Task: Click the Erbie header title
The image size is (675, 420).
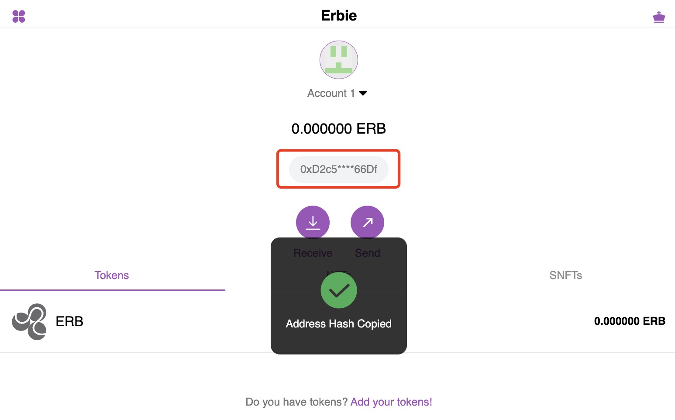Action: point(339,15)
